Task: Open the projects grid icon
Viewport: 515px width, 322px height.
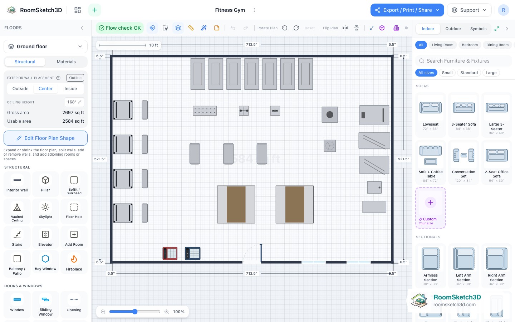Action: pyautogui.click(x=78, y=10)
